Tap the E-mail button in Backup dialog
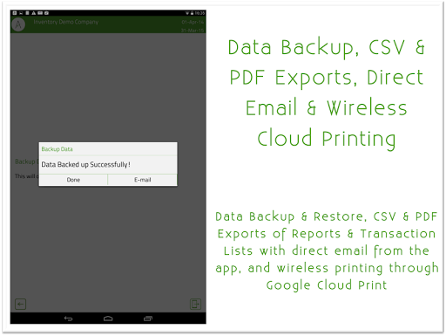The image size is (446, 336). [142, 180]
